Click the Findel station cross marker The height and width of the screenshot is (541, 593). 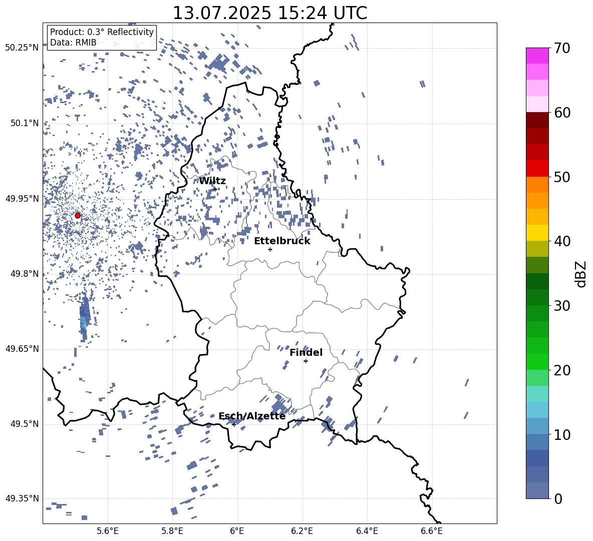click(306, 361)
